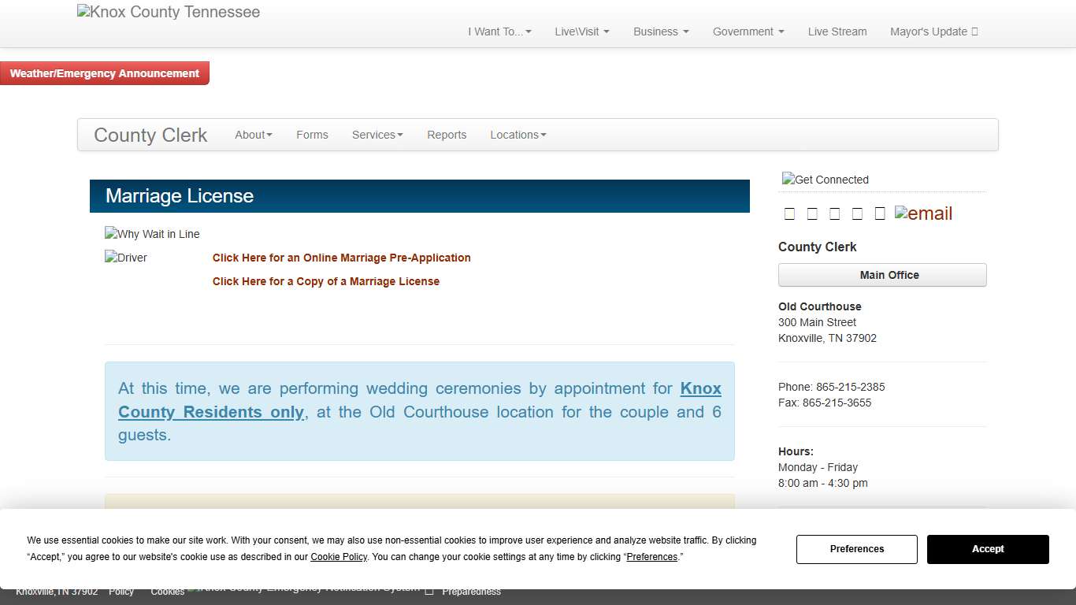Select Forms in the County Clerk menu
This screenshot has height=605, width=1076.
click(x=312, y=135)
